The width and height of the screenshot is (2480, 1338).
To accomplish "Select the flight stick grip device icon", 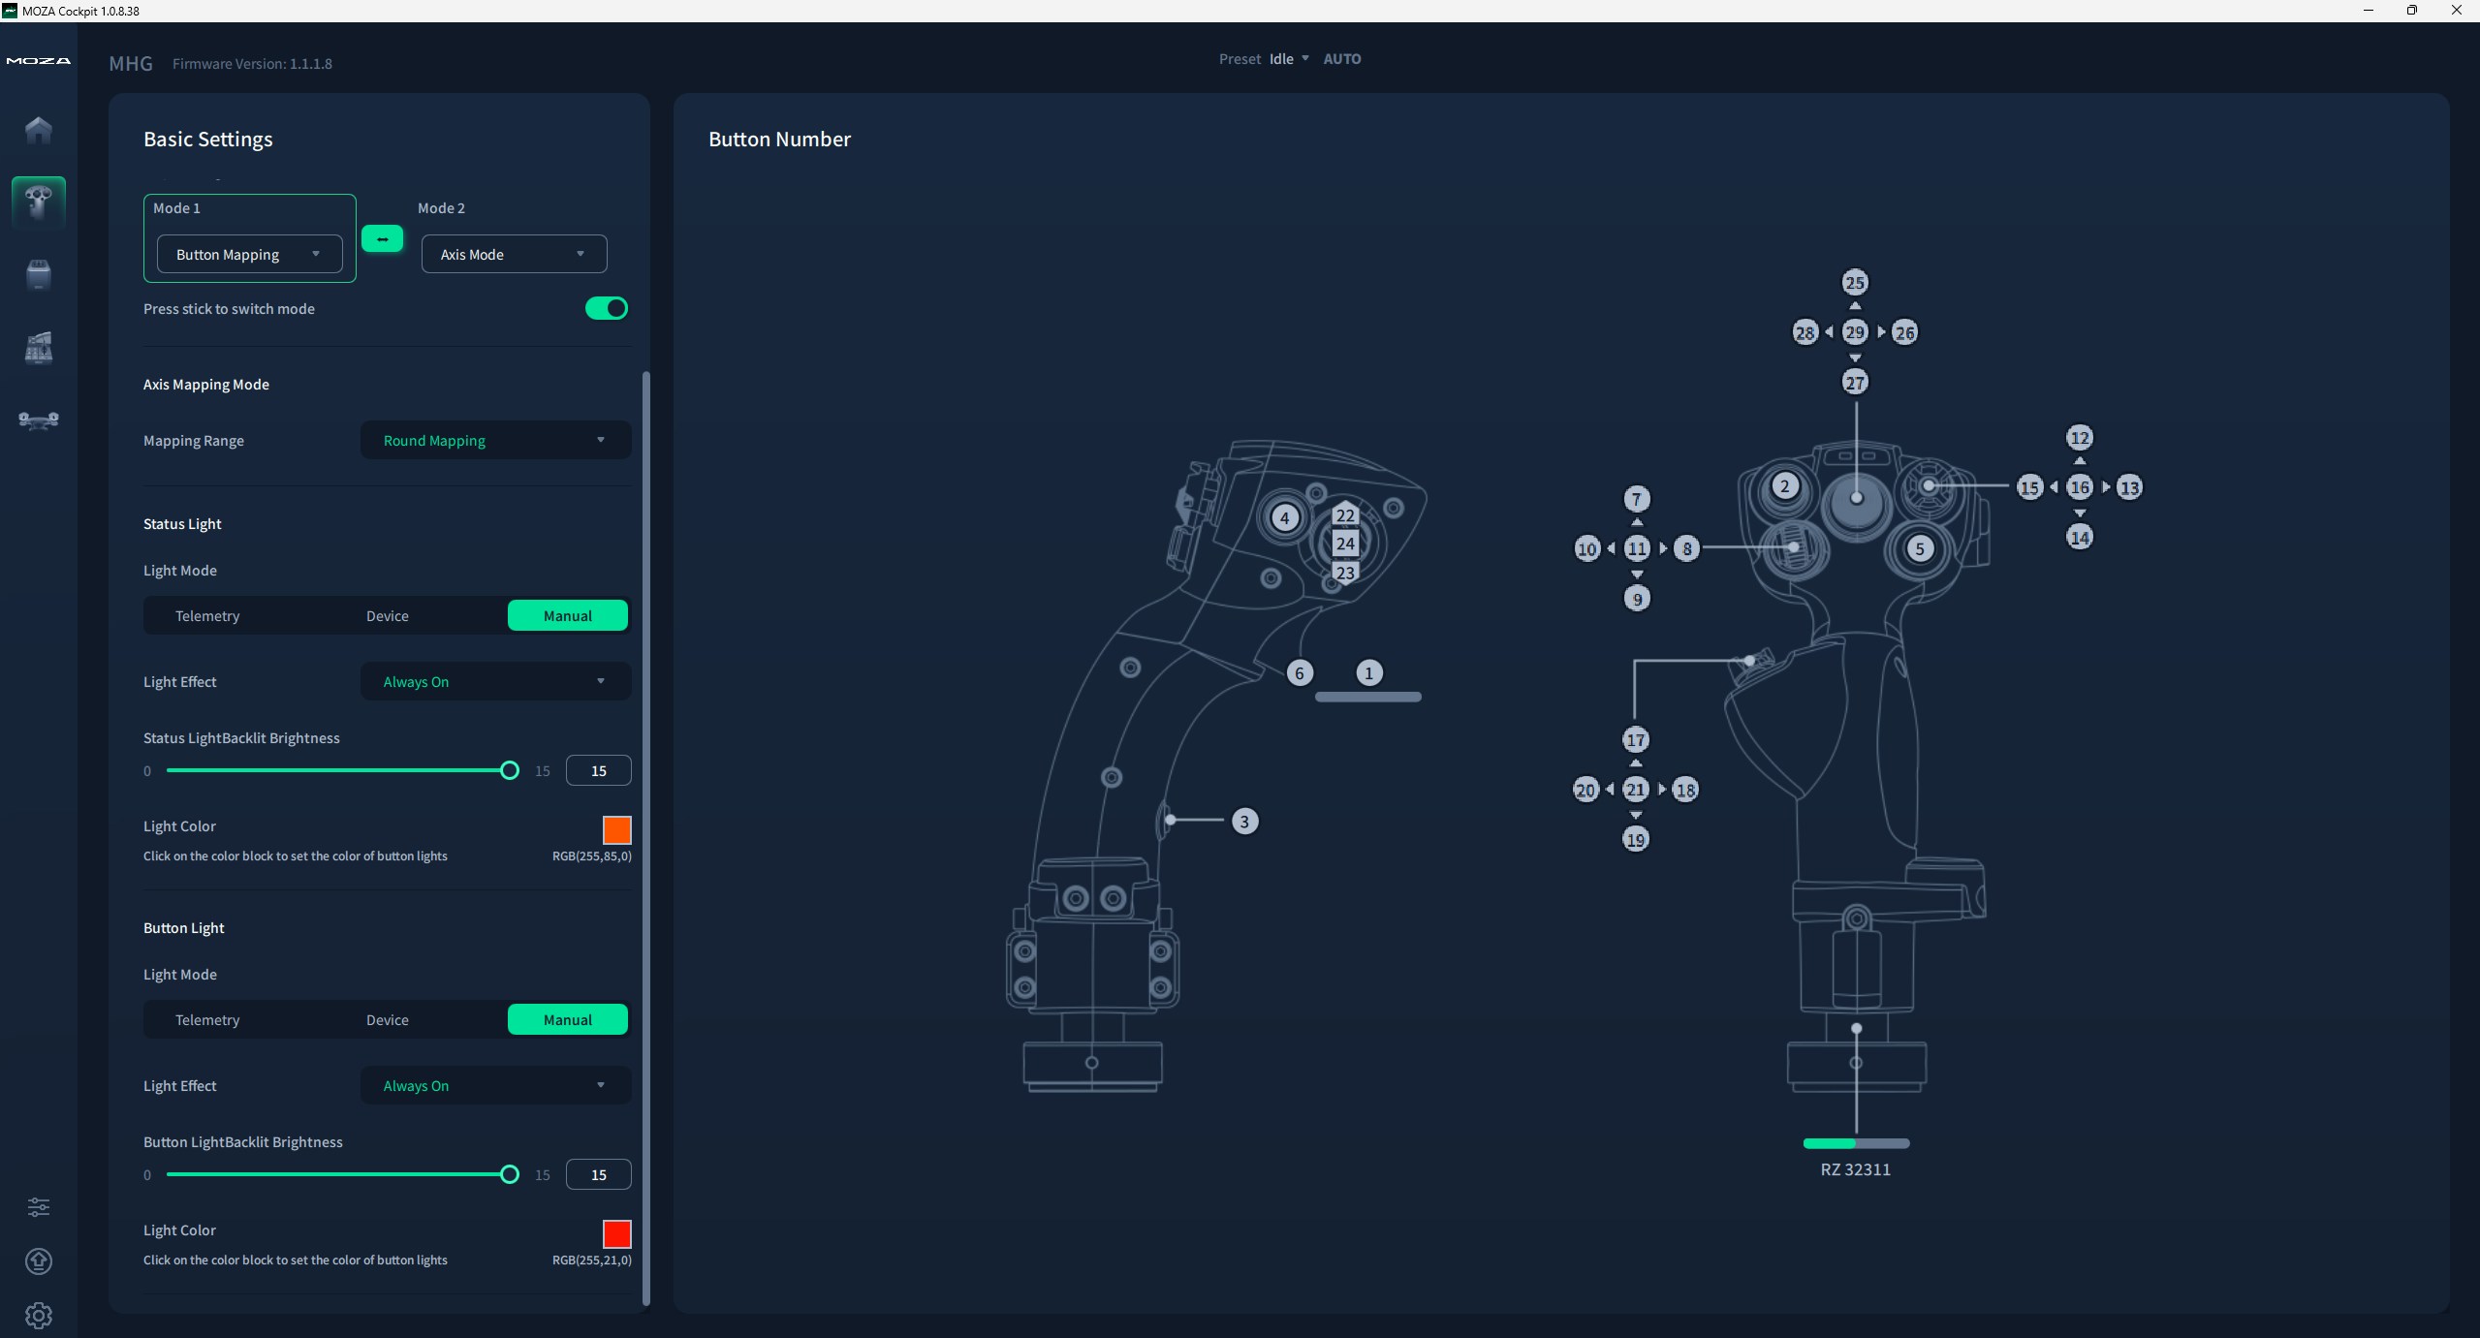I will pos(39,202).
